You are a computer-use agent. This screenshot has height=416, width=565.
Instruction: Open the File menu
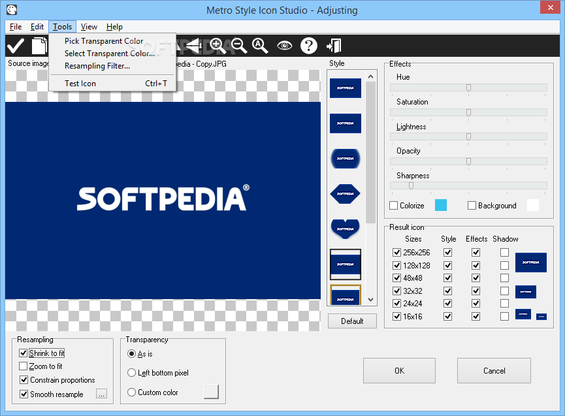(16, 27)
